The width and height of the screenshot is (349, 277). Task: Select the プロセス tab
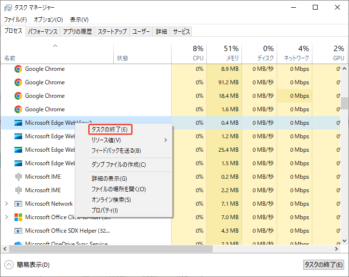point(13,31)
